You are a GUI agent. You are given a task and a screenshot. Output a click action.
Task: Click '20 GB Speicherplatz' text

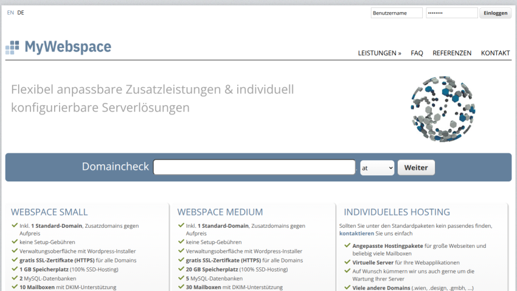[x=212, y=269]
